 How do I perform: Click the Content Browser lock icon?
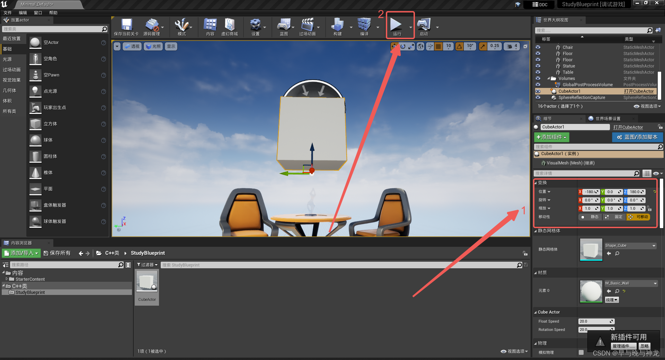525,253
